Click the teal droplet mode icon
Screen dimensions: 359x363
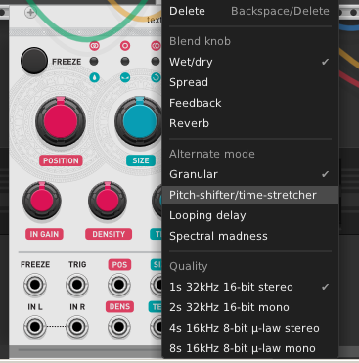tap(94, 77)
